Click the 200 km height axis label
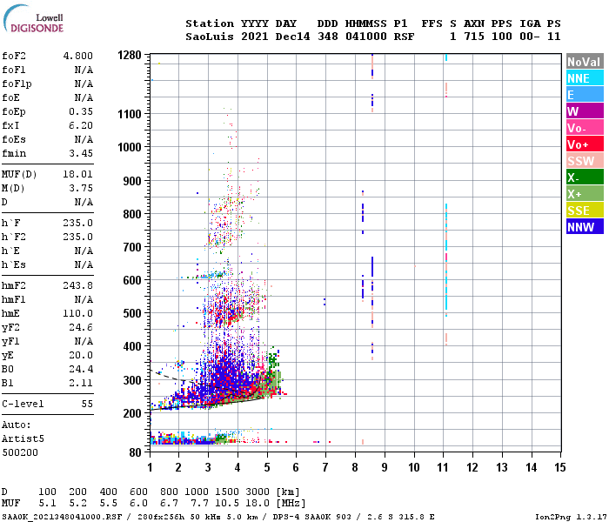 (x=132, y=413)
